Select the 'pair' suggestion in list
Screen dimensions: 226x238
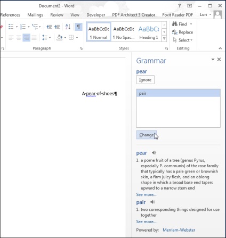(x=179, y=93)
